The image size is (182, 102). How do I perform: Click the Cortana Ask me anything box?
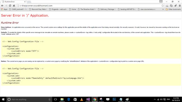29,99
